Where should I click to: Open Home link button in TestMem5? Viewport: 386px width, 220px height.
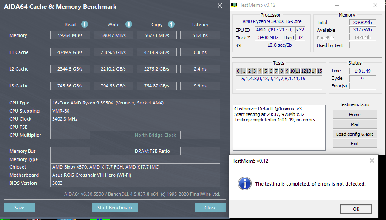(355, 115)
